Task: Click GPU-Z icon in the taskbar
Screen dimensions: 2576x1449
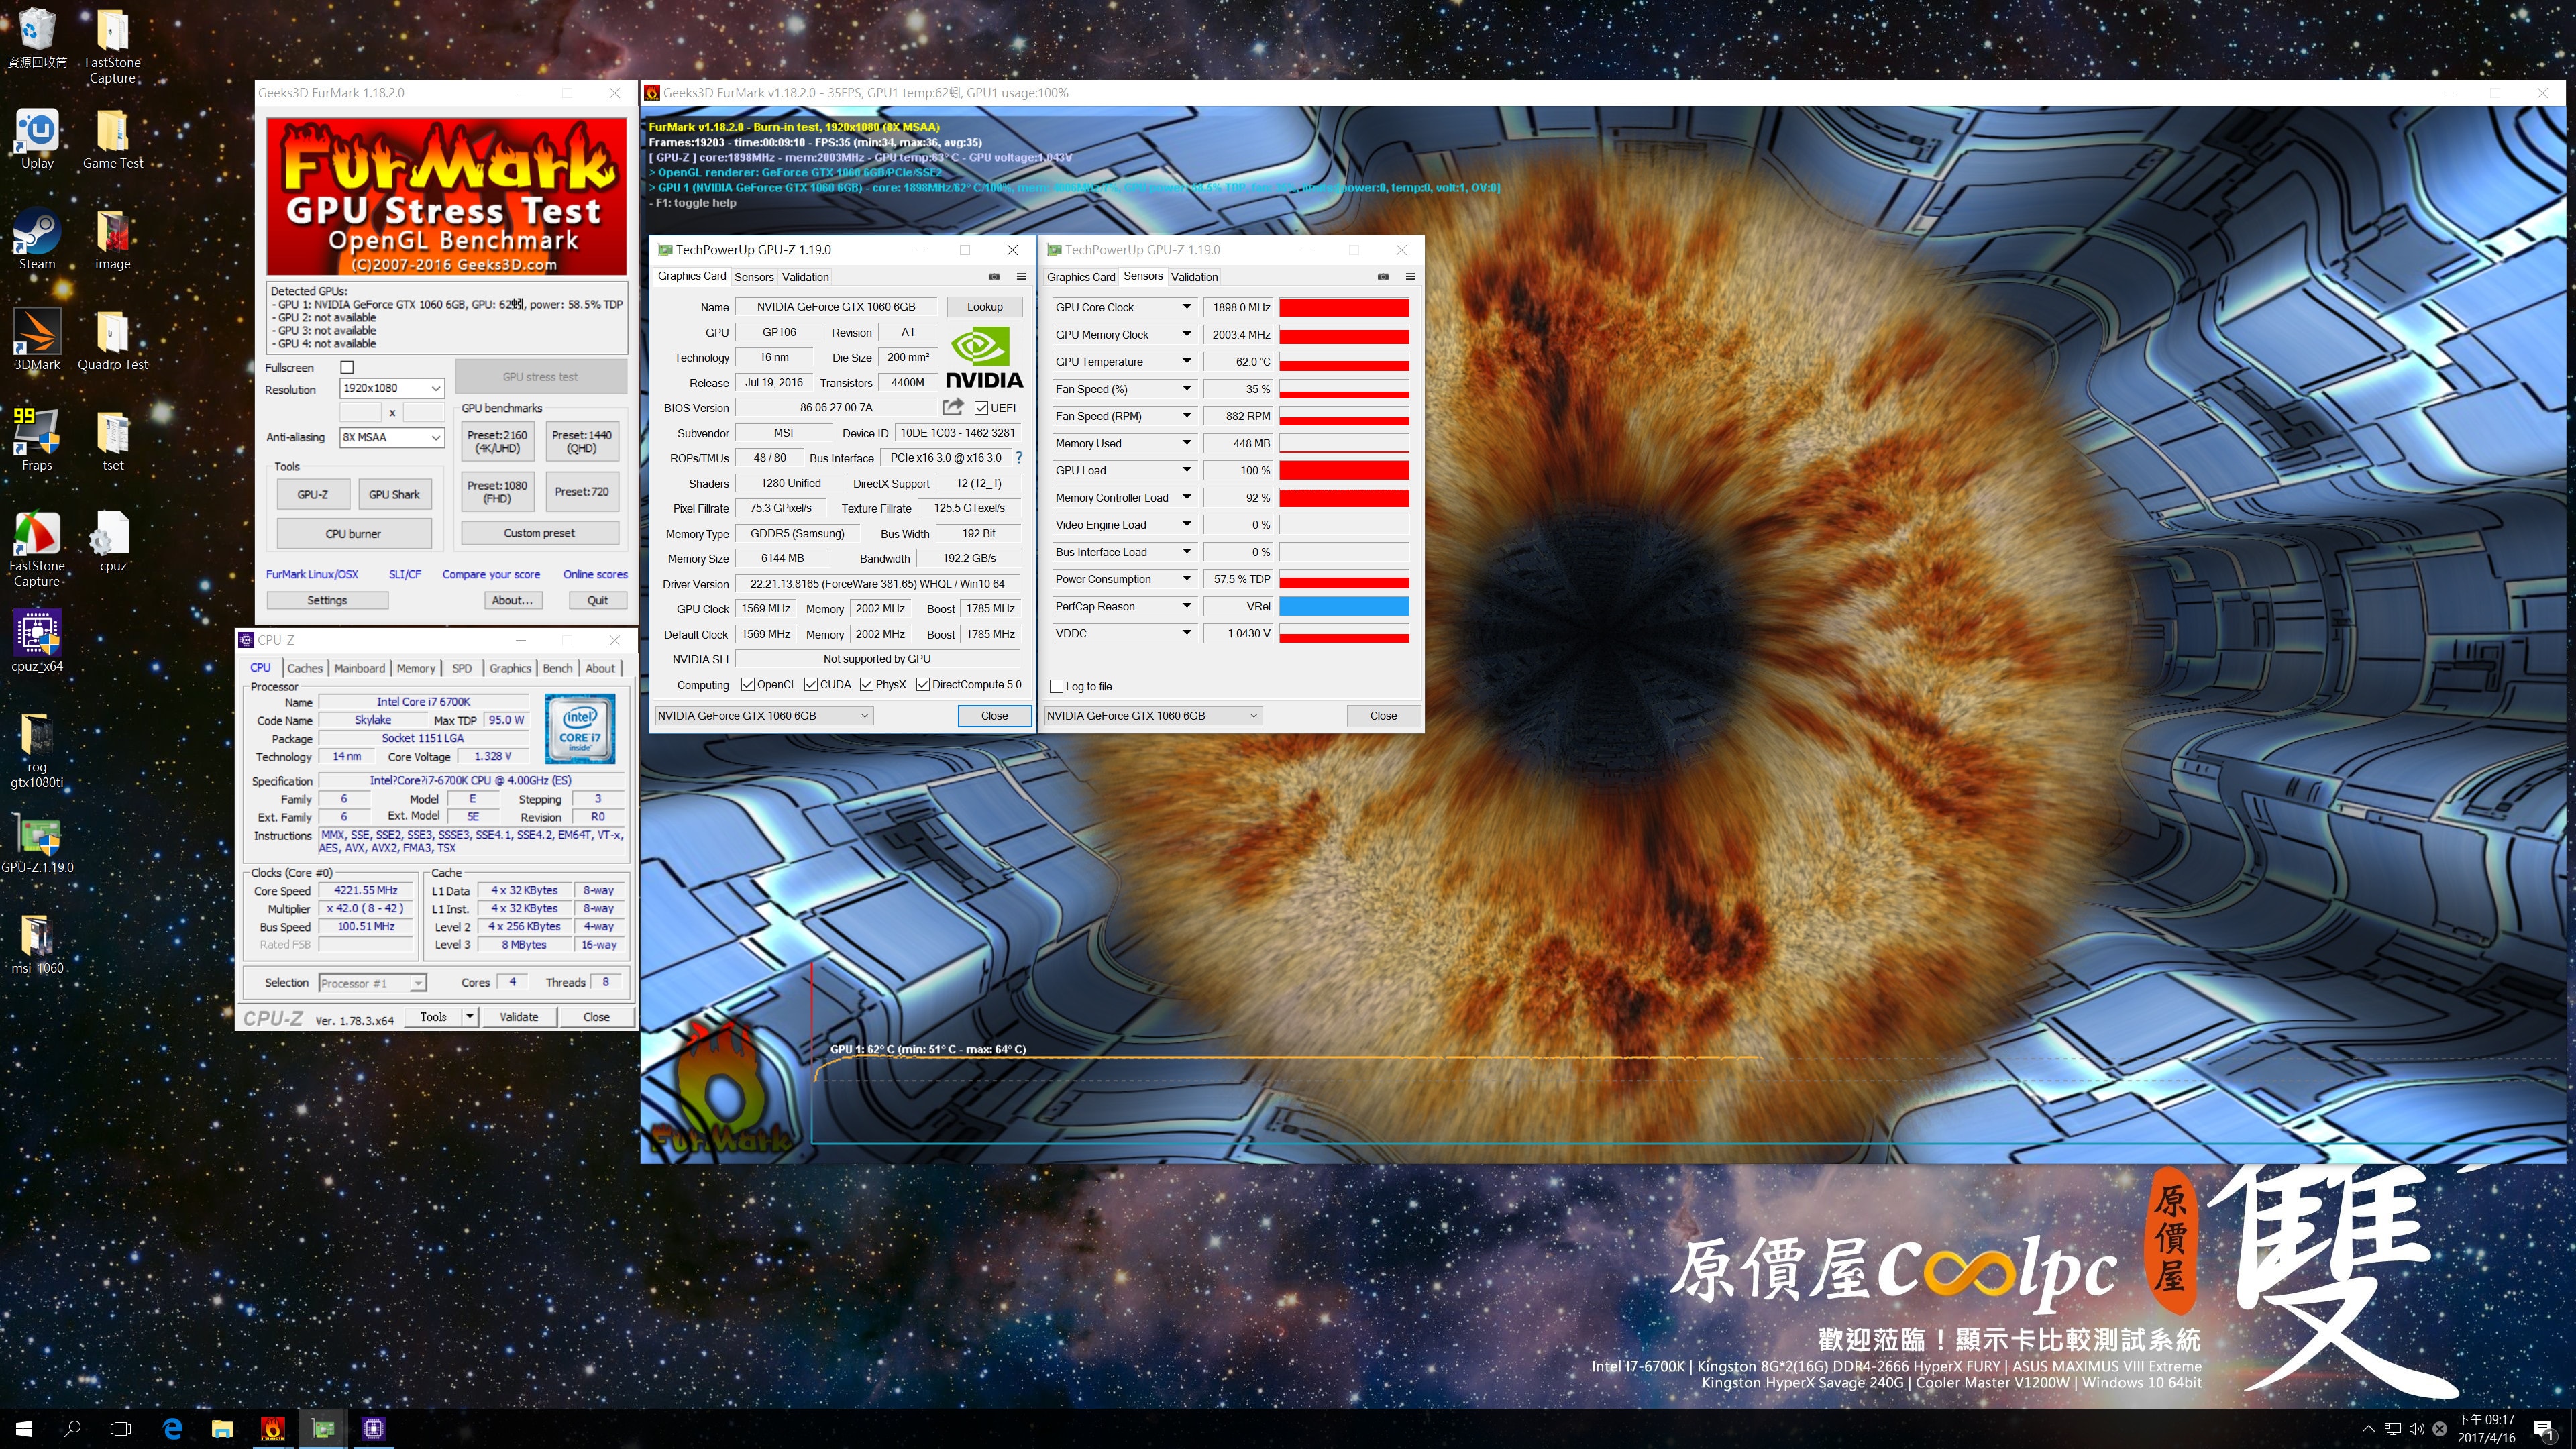Action: 323,1428
